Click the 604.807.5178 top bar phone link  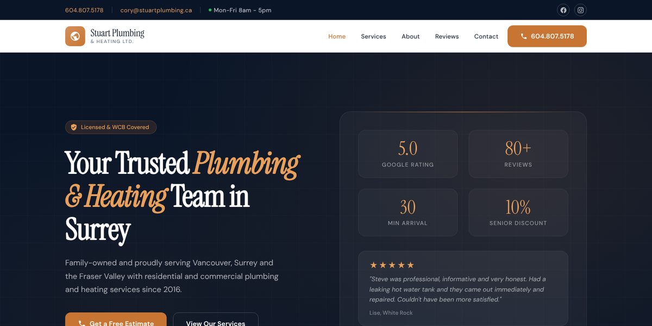[x=84, y=10]
